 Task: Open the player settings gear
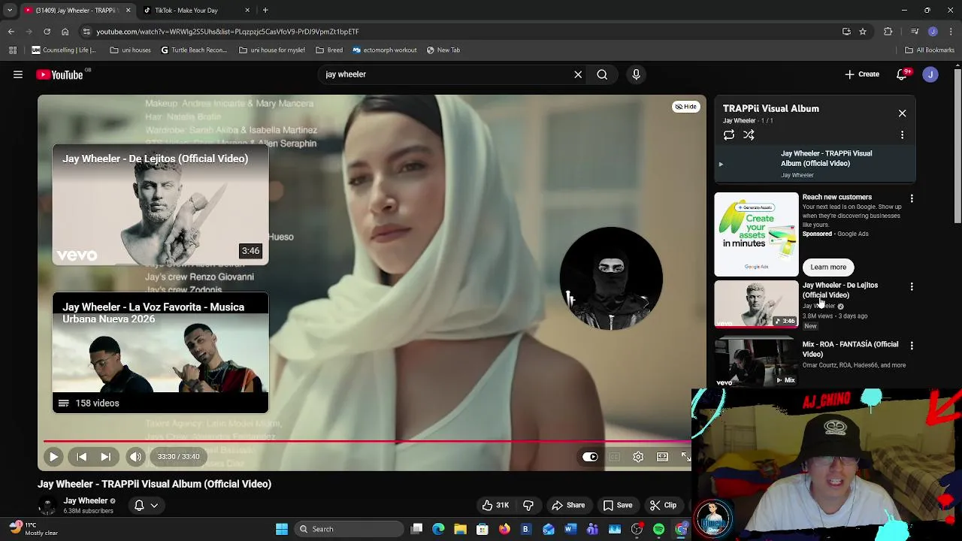(x=638, y=457)
